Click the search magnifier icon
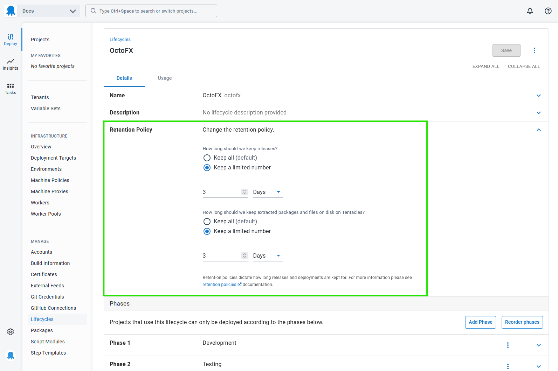The width and height of the screenshot is (558, 371). coord(94,11)
